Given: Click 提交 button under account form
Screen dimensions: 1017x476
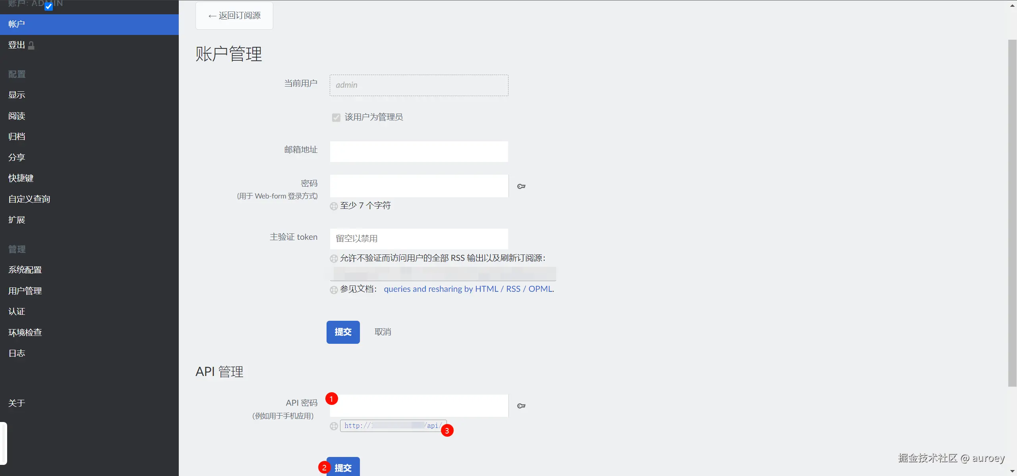Looking at the screenshot, I should (343, 332).
